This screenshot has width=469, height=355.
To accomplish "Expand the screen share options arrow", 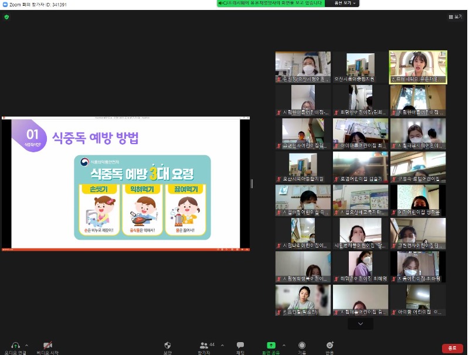I will tap(284, 345).
